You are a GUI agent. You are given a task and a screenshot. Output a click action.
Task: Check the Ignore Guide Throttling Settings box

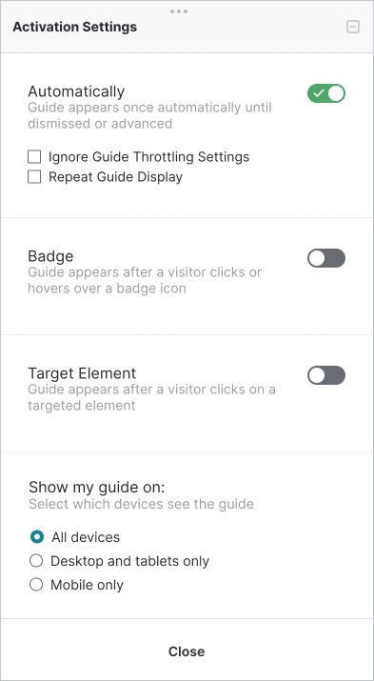coord(34,157)
